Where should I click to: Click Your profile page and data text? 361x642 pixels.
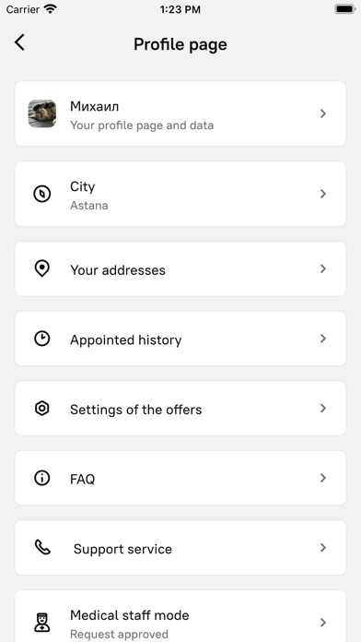(142, 125)
